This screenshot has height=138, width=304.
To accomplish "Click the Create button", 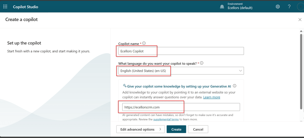I will (176, 129).
